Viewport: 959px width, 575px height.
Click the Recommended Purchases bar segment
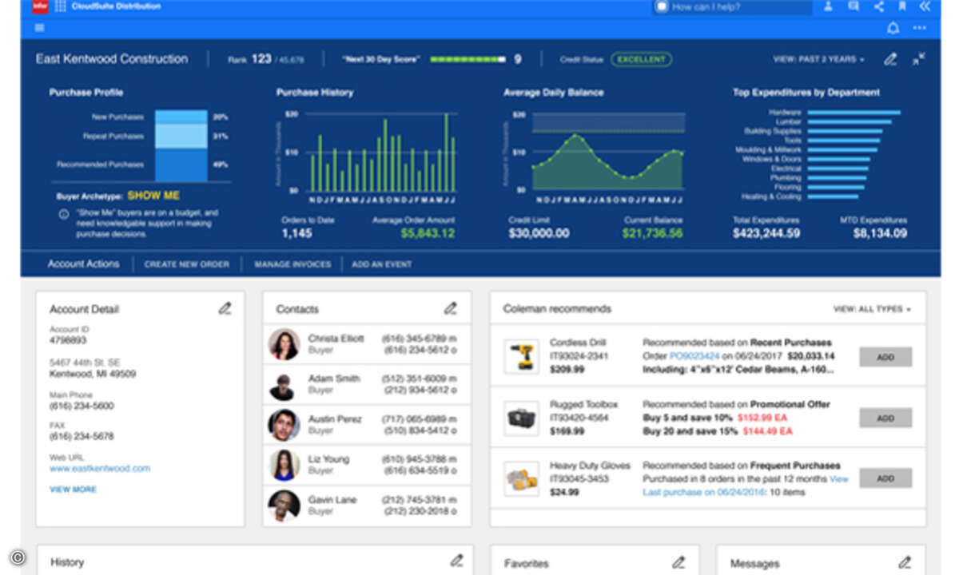[181, 165]
